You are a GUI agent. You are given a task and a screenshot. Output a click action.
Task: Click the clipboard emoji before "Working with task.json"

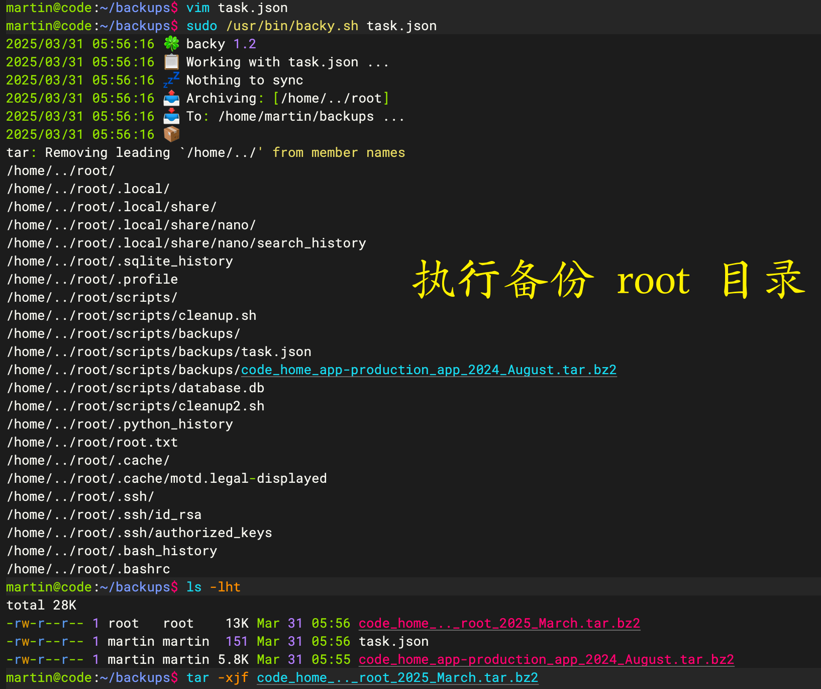(171, 62)
